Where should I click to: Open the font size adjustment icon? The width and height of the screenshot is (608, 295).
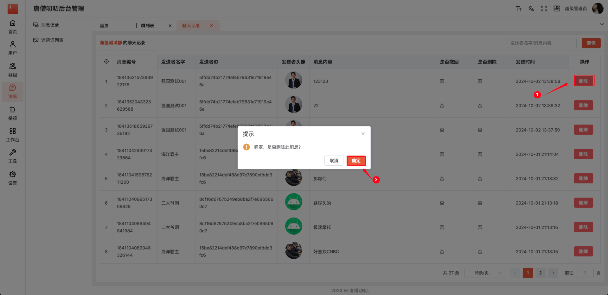point(519,9)
